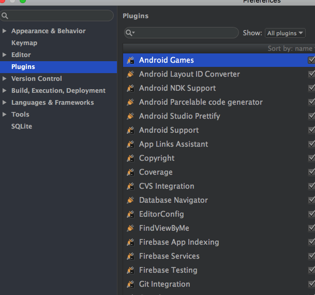Uncheck the CVS Integration plugin

click(311, 186)
